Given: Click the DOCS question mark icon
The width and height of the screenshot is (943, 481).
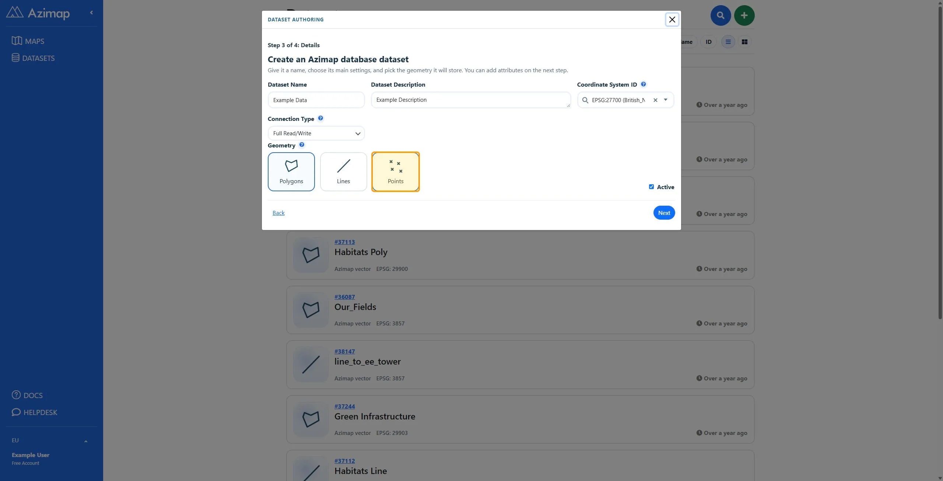Looking at the screenshot, I should [16, 395].
